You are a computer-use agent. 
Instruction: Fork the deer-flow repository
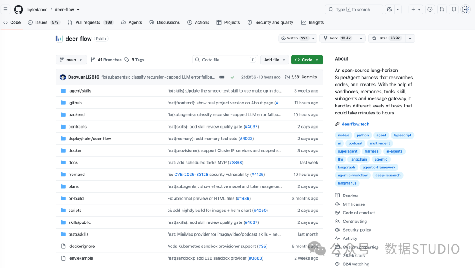[x=337, y=38]
